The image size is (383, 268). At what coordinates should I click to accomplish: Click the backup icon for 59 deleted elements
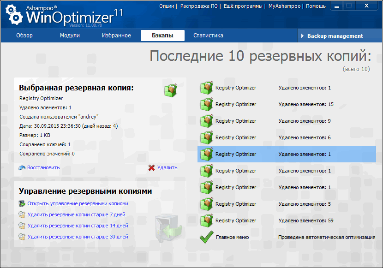pos(206,220)
